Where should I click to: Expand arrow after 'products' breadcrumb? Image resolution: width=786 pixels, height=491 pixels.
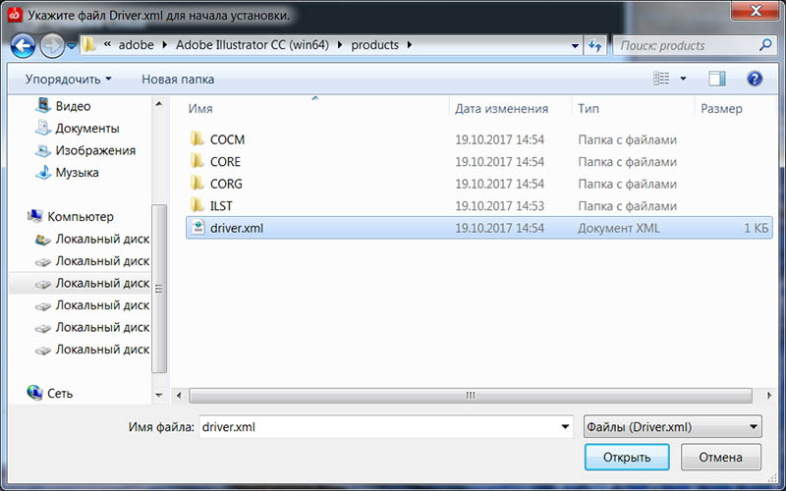[x=410, y=45]
